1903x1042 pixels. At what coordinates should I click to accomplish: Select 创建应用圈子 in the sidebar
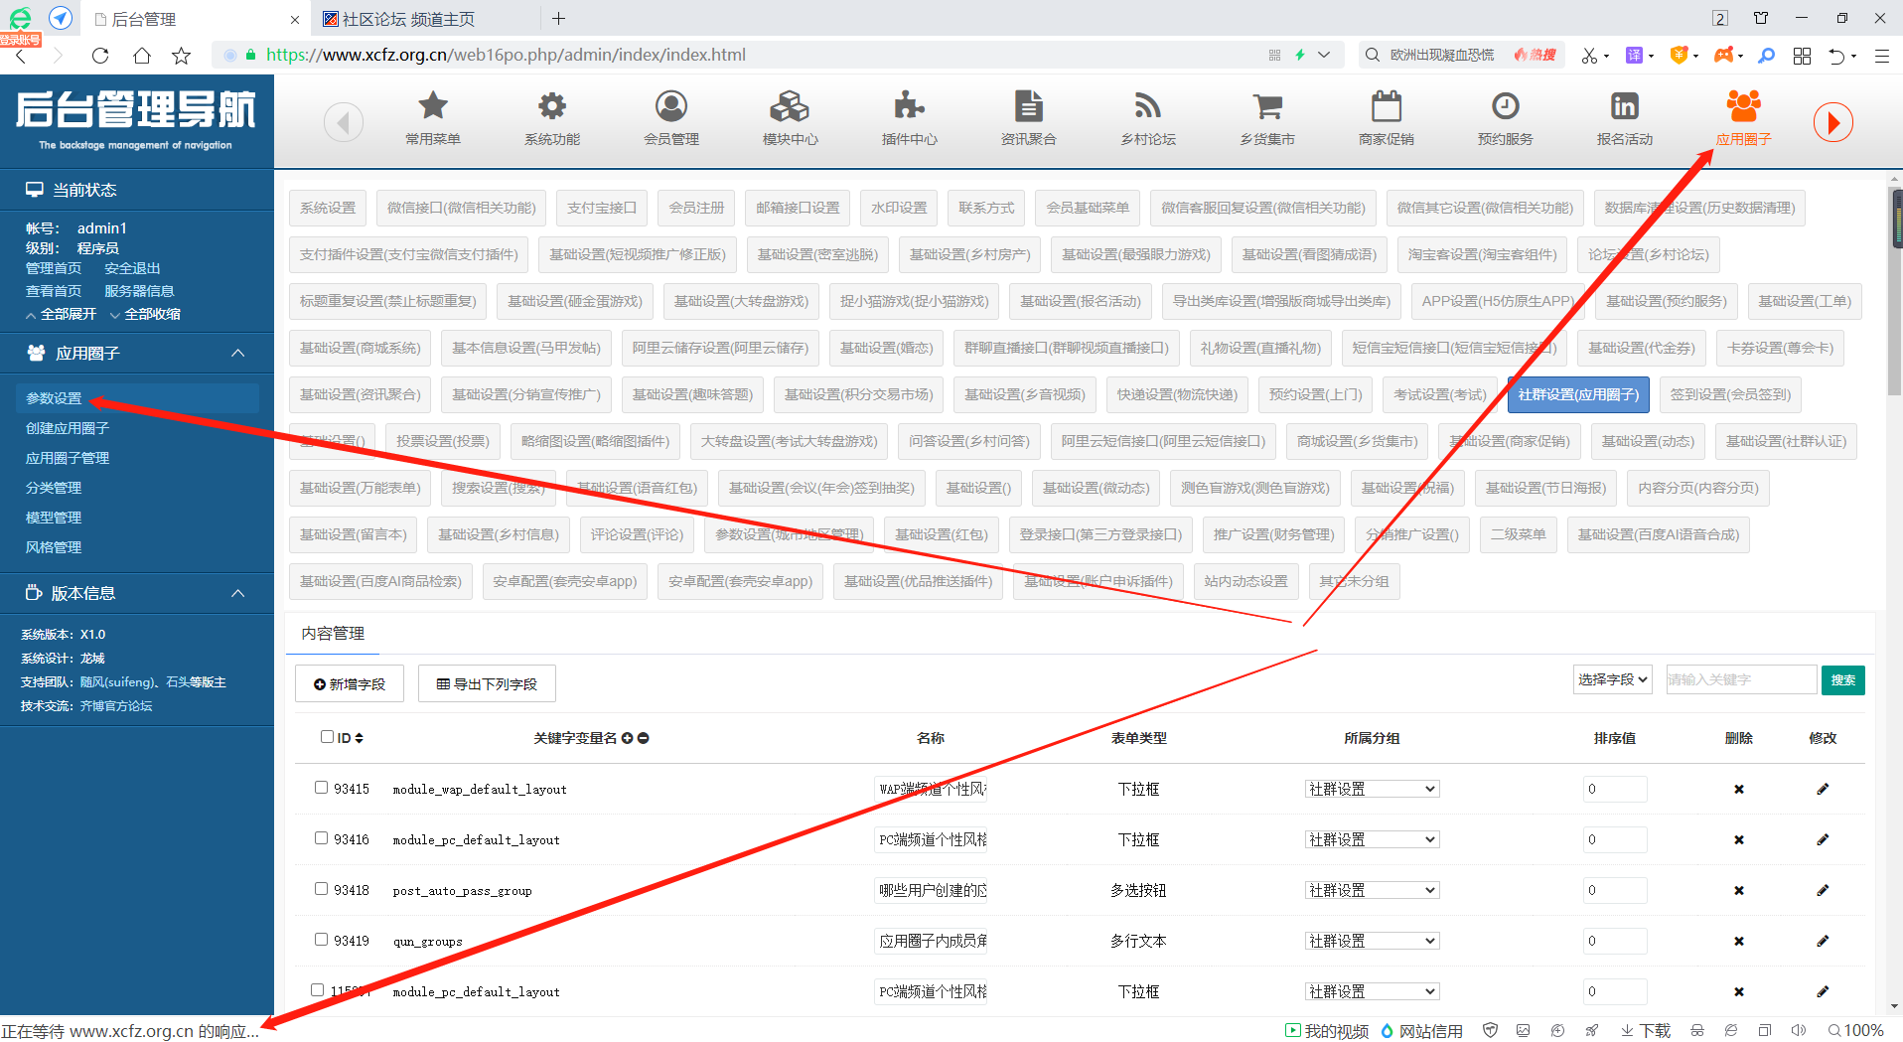tap(68, 428)
